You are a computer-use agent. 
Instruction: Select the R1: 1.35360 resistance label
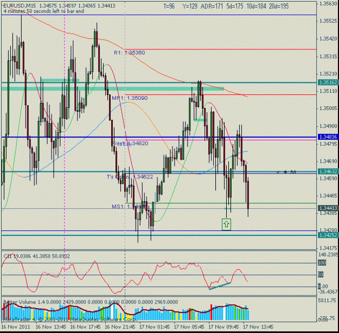(130, 53)
